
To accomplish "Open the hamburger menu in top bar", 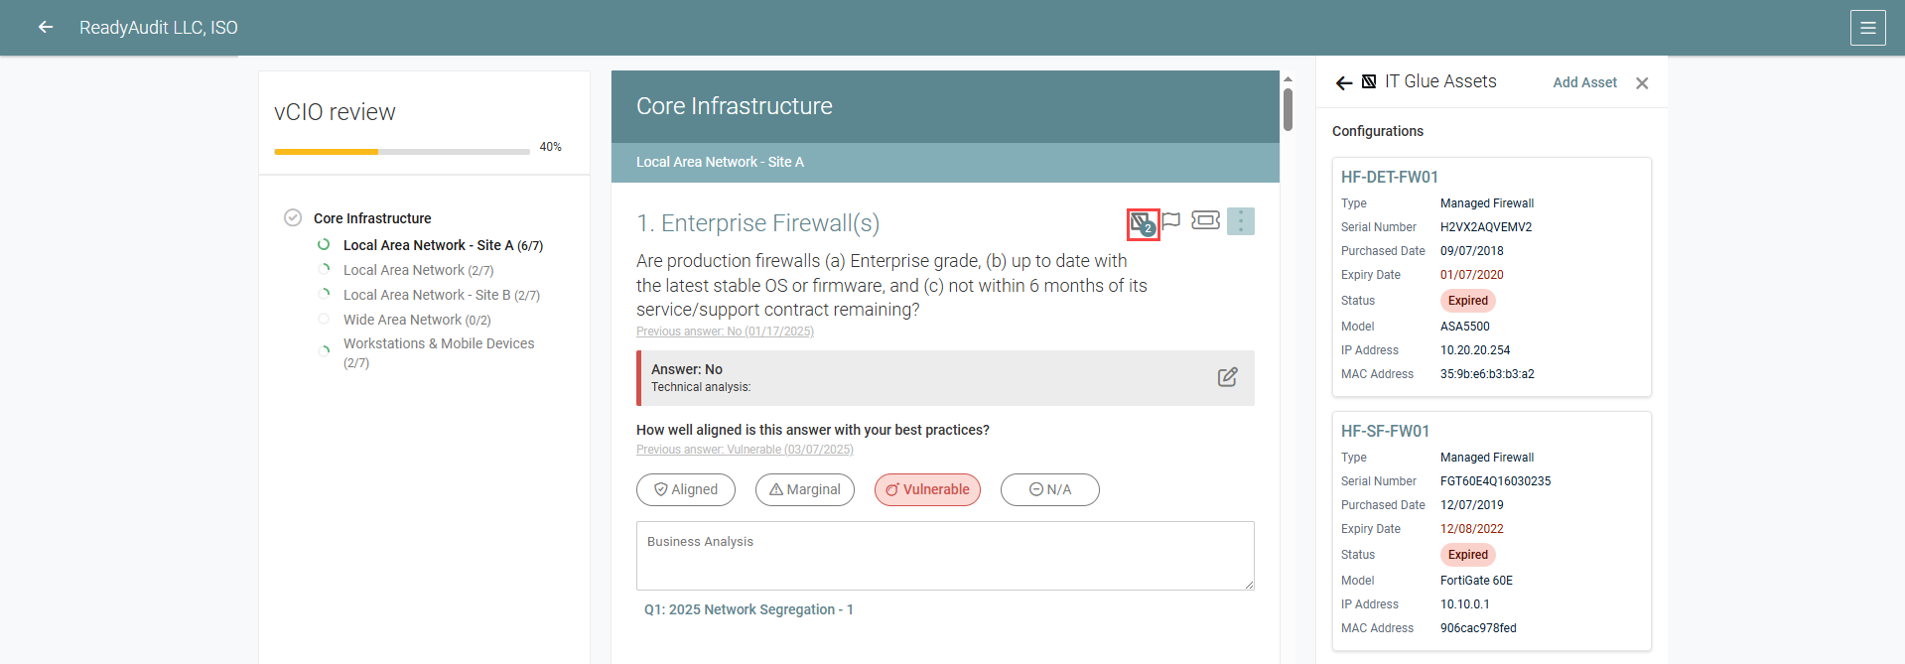I will click(x=1867, y=28).
